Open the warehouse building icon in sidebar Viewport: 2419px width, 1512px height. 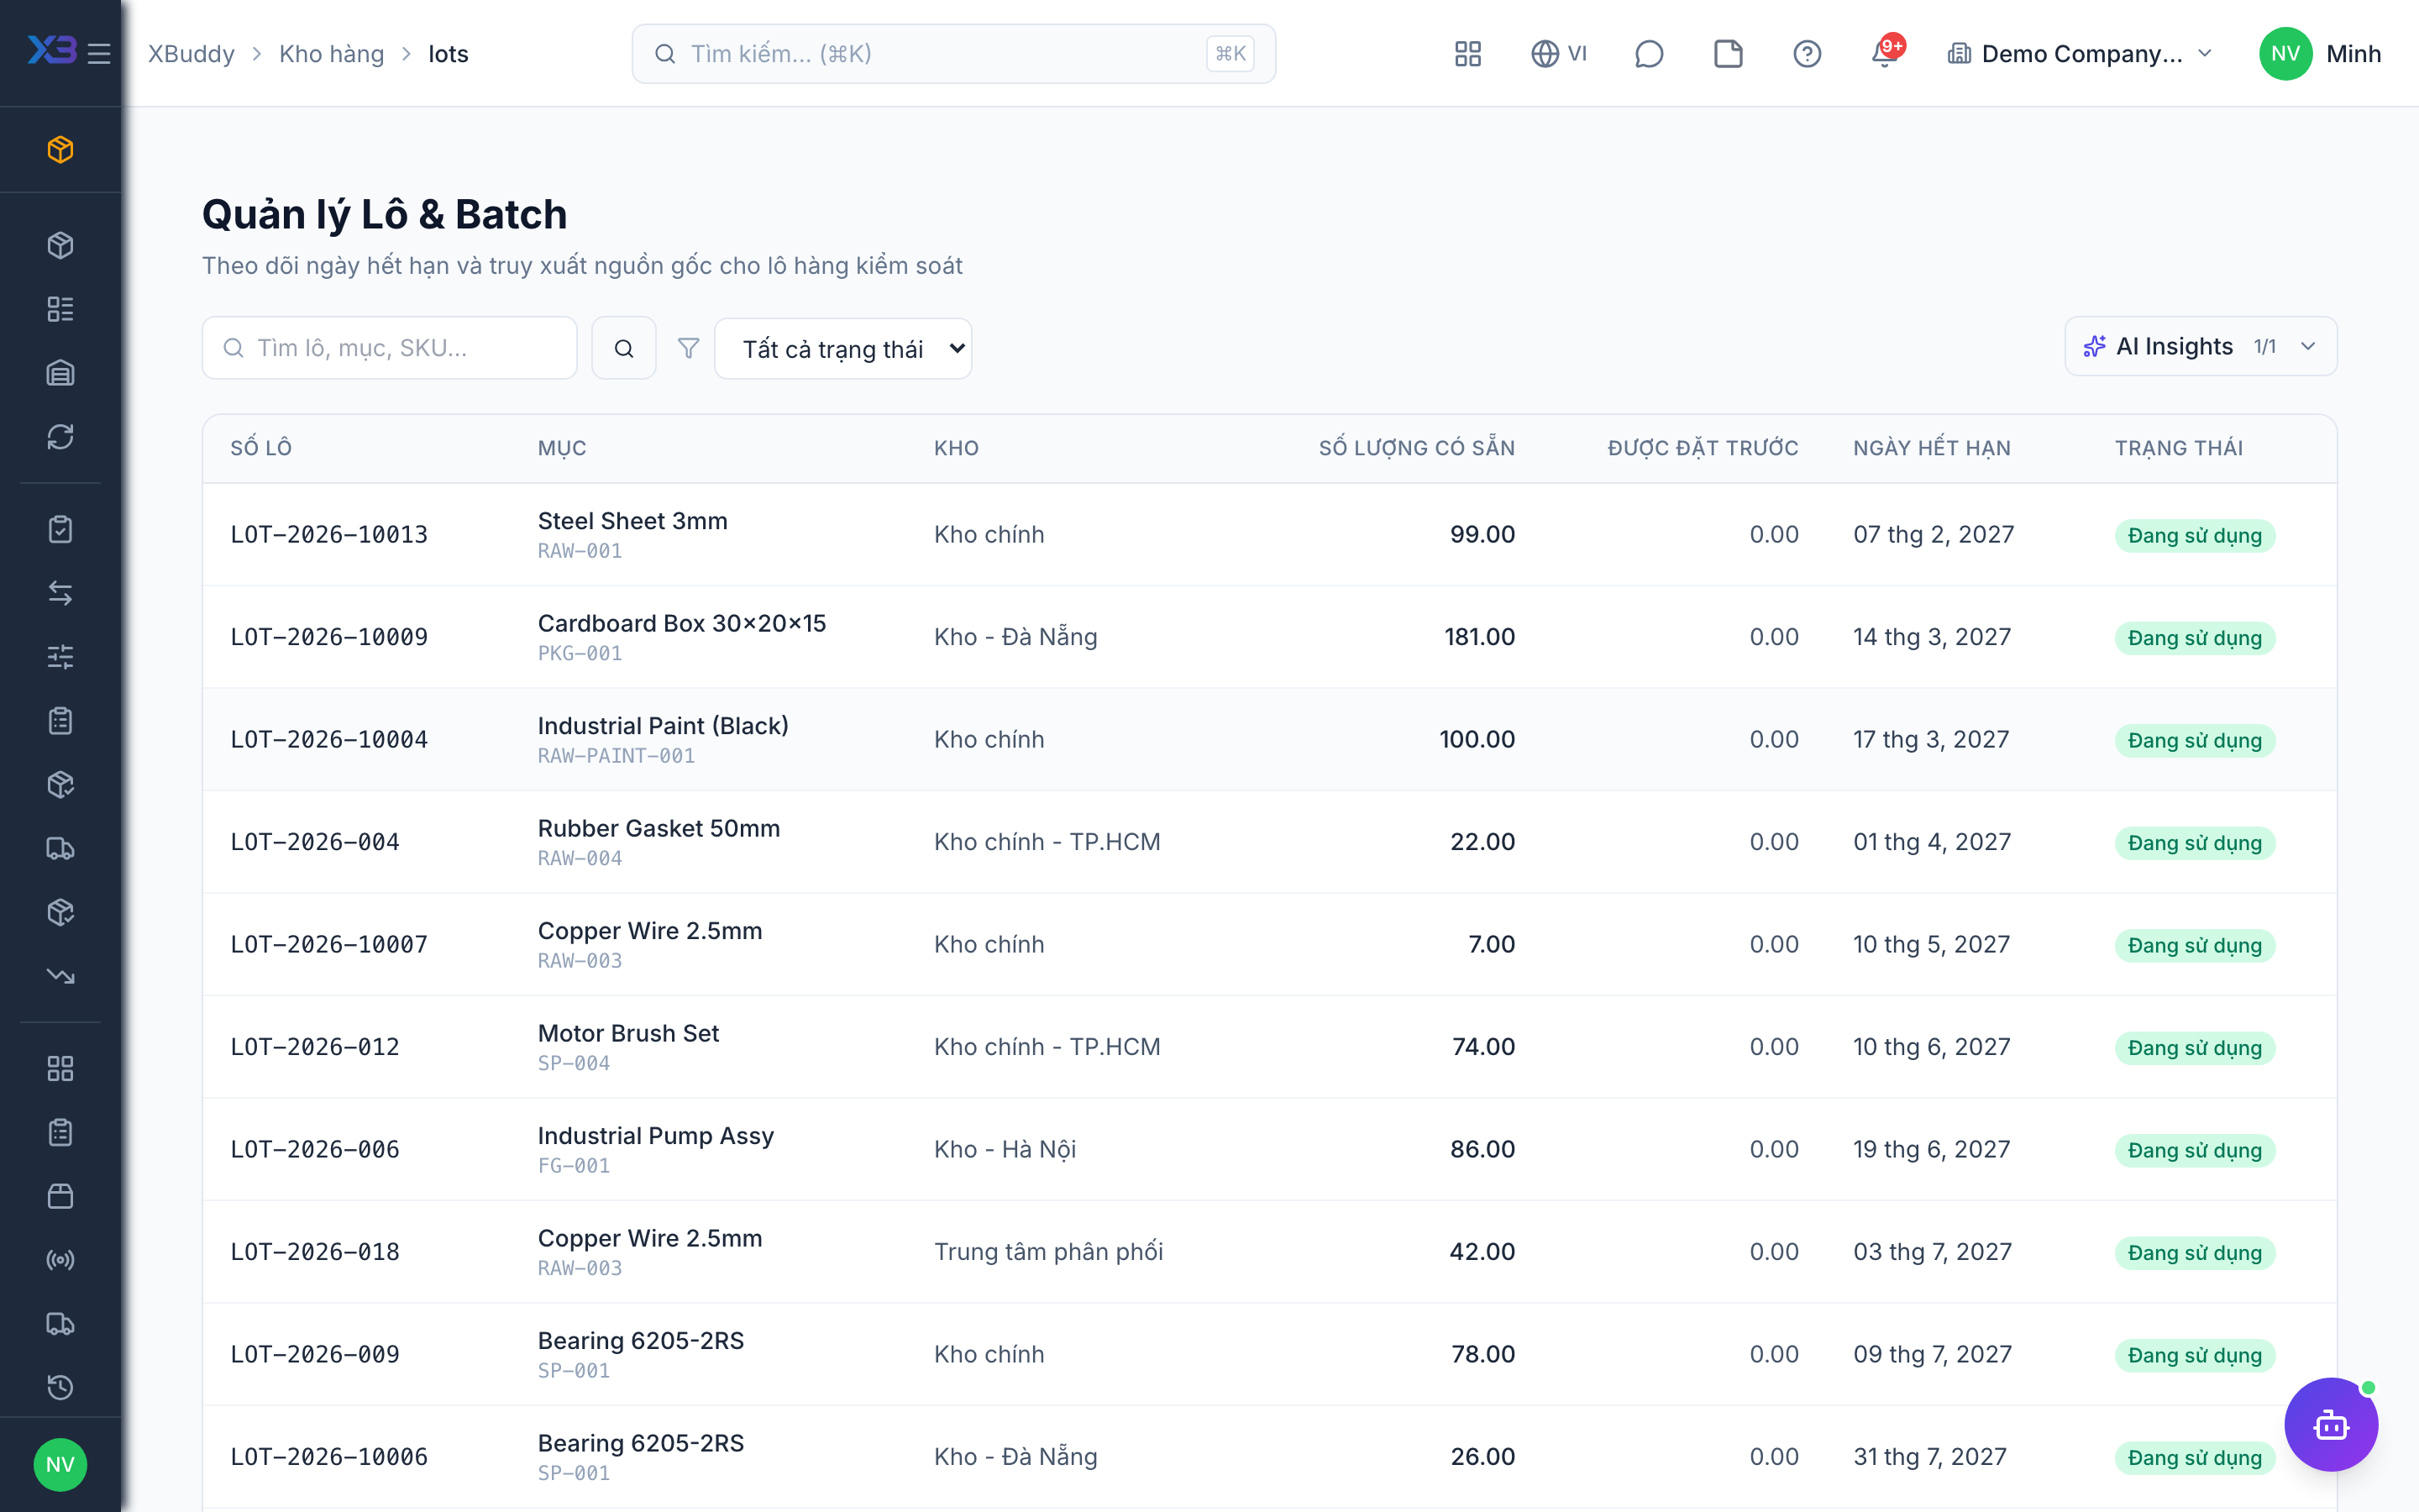(x=60, y=373)
